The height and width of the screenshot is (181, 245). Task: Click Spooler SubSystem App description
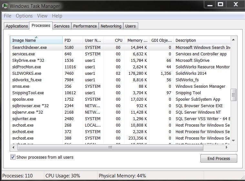coord(198,99)
